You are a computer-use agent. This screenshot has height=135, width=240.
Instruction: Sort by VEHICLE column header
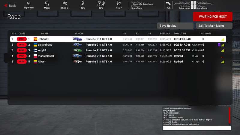pos(79,34)
